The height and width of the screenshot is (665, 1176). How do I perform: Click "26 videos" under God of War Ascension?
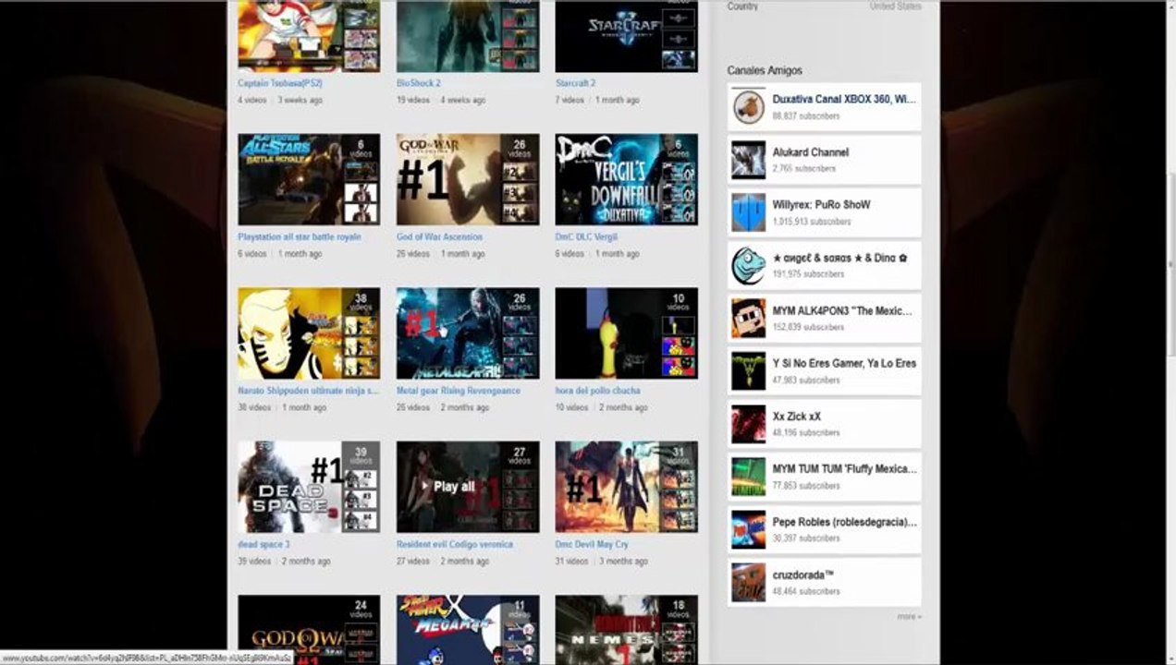coord(413,253)
